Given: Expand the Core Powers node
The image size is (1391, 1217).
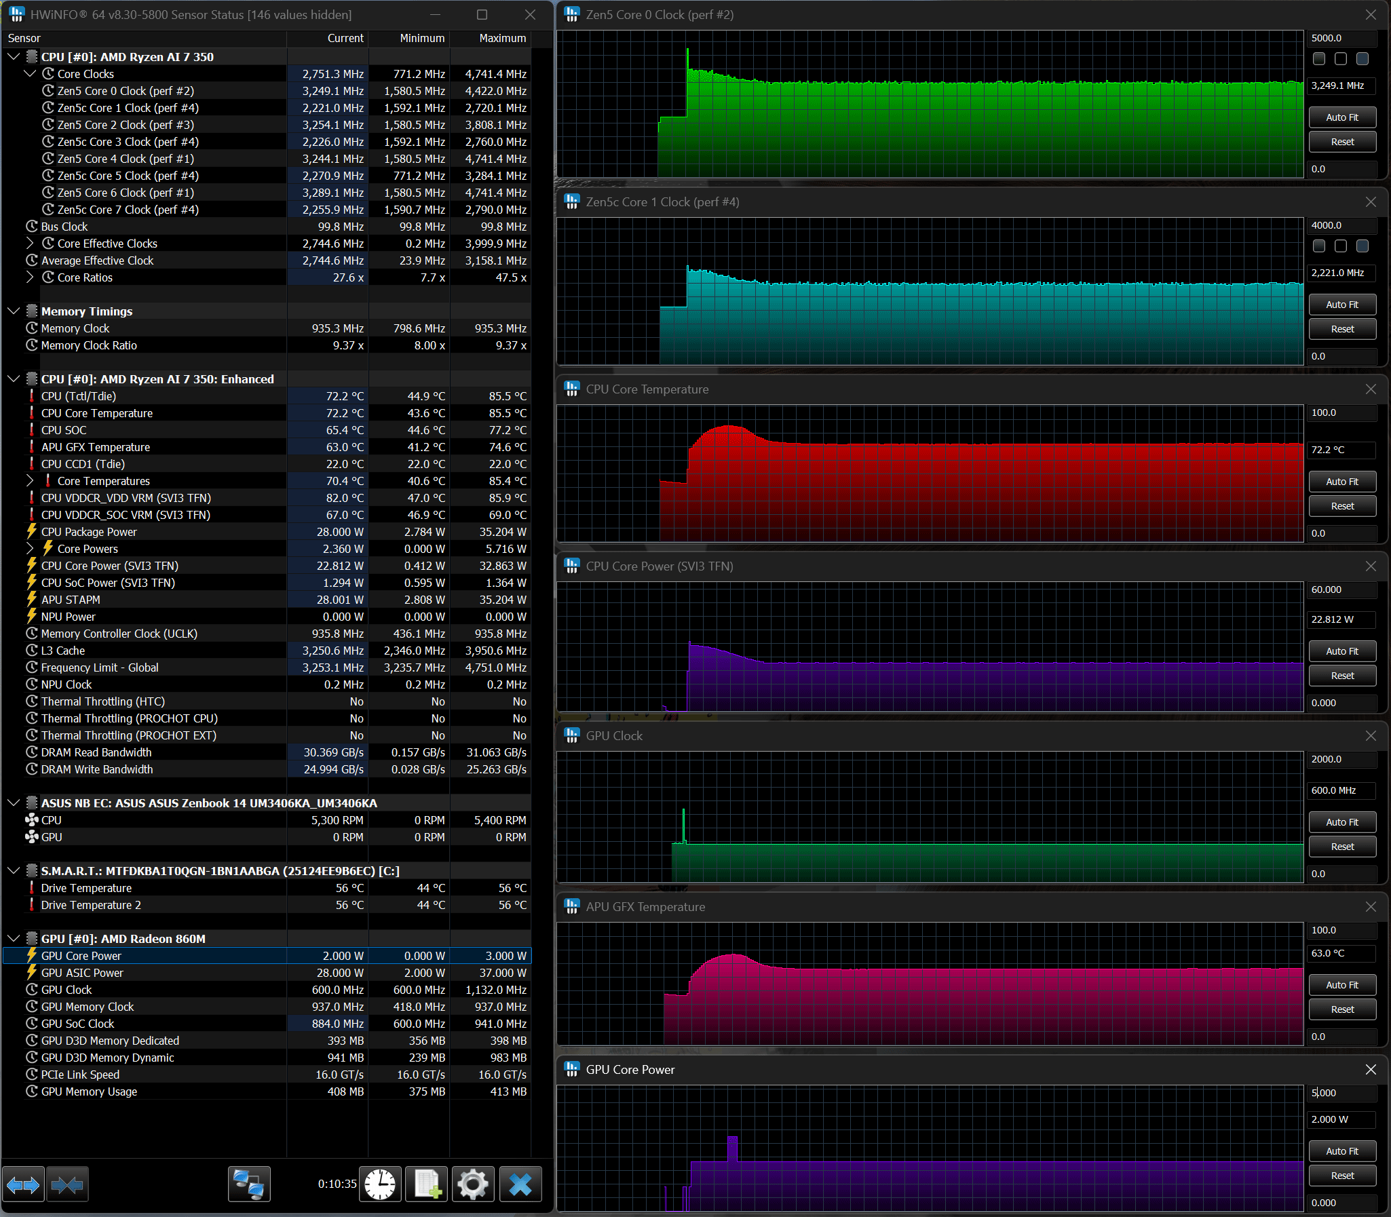Looking at the screenshot, I should (30, 548).
